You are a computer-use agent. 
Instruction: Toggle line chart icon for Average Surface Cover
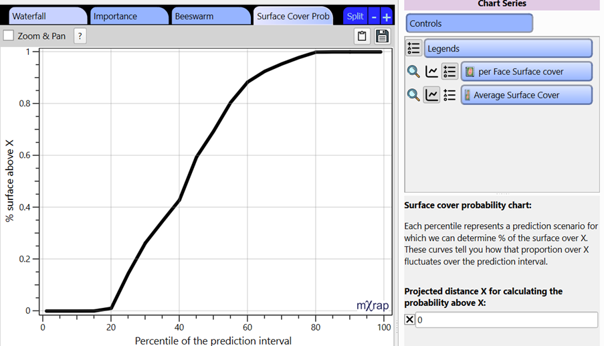click(432, 95)
